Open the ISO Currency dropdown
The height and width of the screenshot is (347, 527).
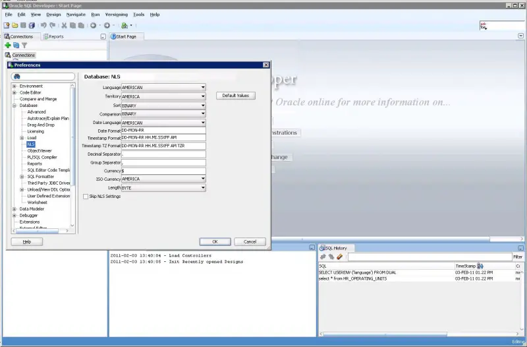203,179
